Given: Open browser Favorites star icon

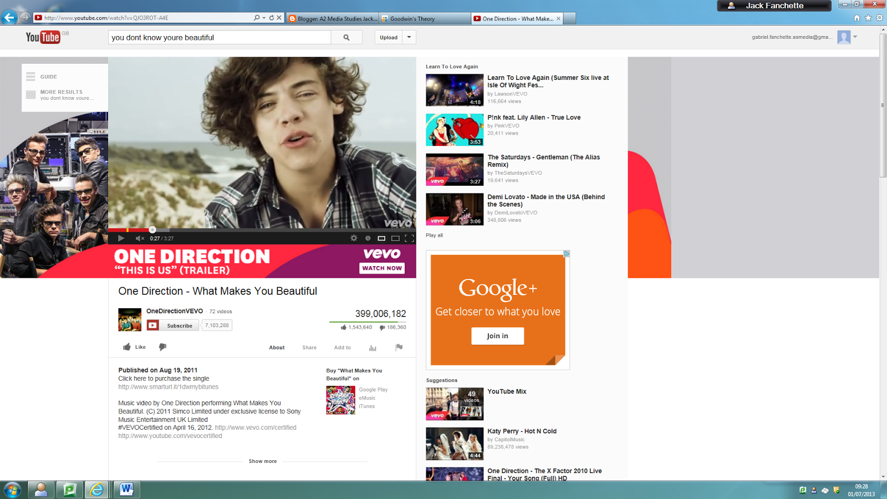Looking at the screenshot, I should point(868,18).
